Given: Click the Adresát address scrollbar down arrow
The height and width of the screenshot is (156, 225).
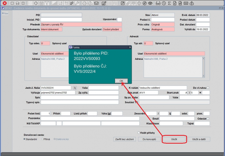Looking at the screenshot, I should tap(203, 76).
